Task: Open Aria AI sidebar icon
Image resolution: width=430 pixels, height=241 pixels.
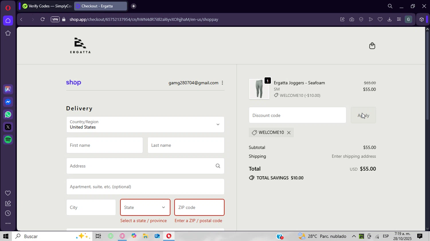Action: click(8, 89)
